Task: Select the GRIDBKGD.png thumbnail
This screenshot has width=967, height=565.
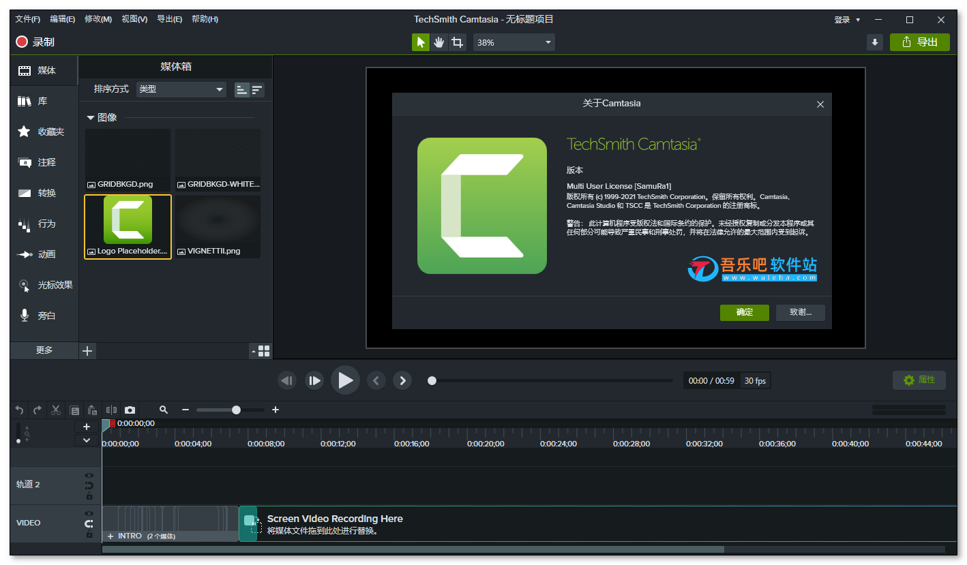Action: (128, 159)
